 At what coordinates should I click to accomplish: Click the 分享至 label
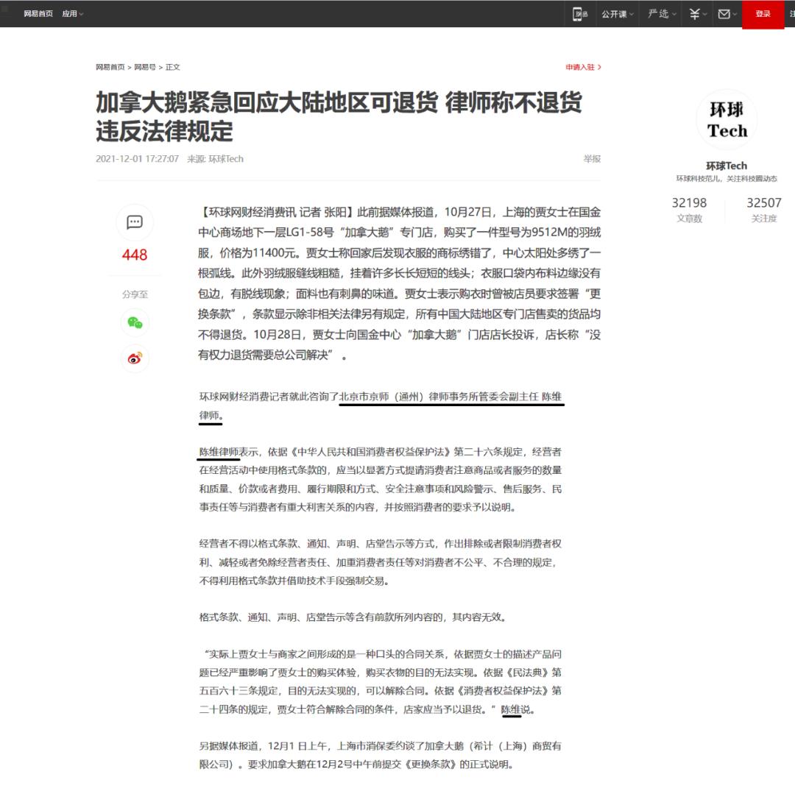click(x=135, y=294)
